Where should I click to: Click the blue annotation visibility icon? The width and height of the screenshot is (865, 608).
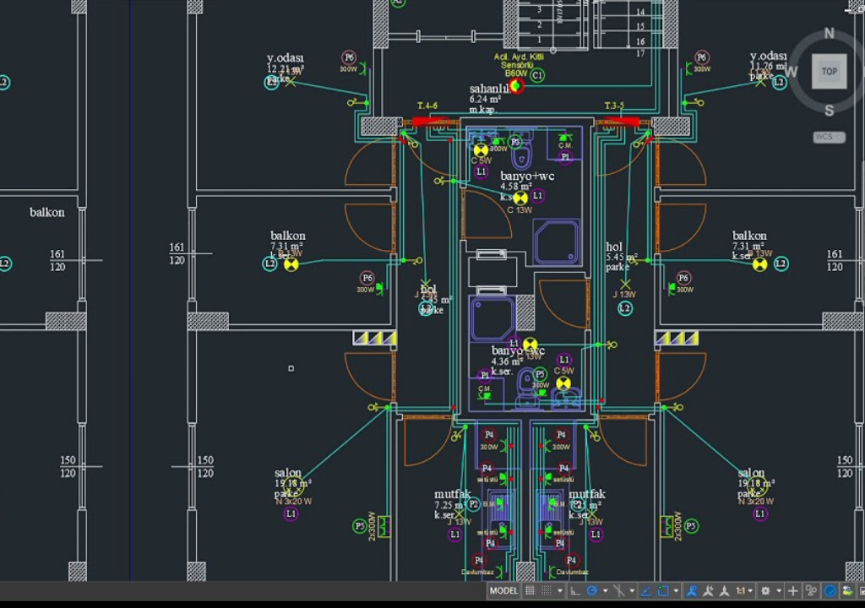pyautogui.click(x=691, y=591)
